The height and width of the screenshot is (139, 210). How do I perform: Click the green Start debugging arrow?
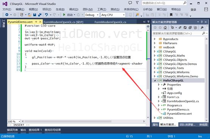64,15
